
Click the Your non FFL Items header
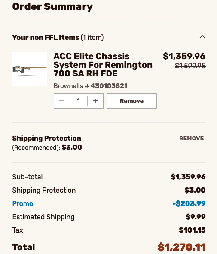point(58,37)
